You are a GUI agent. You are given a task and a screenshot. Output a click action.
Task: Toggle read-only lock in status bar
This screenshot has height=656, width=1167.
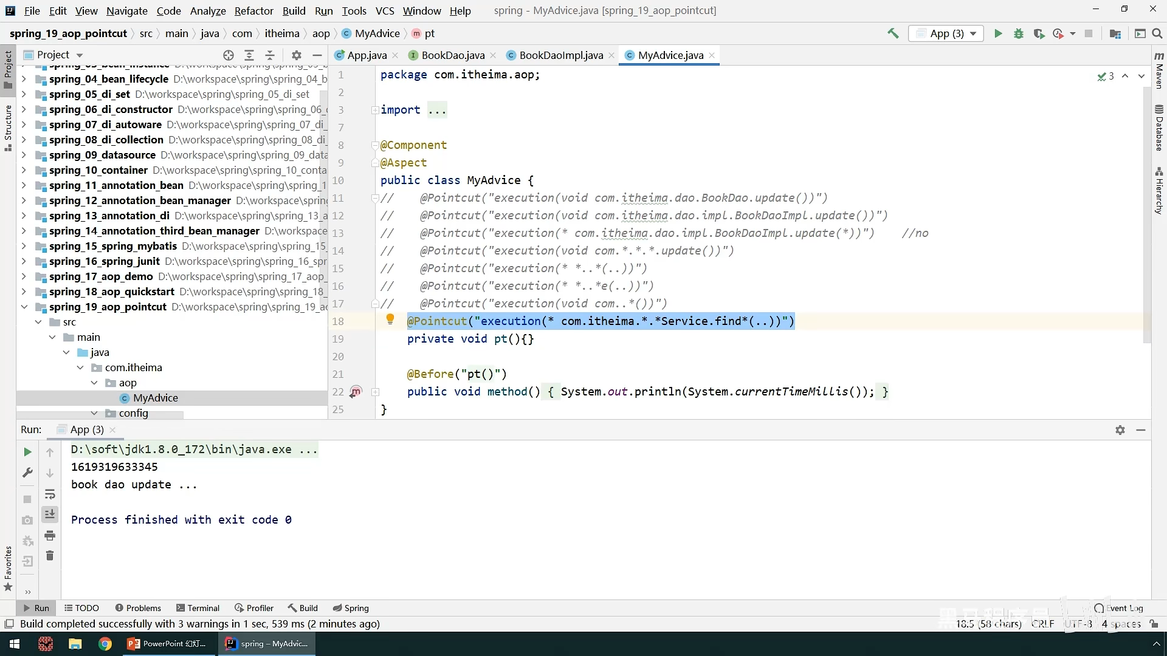tap(1154, 624)
